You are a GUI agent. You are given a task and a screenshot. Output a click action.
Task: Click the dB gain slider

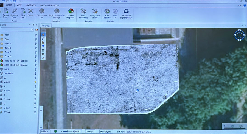click(66, 132)
